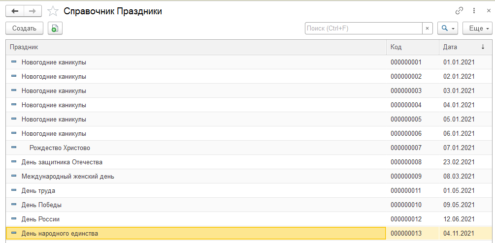Expand the Еще menu

(477, 28)
